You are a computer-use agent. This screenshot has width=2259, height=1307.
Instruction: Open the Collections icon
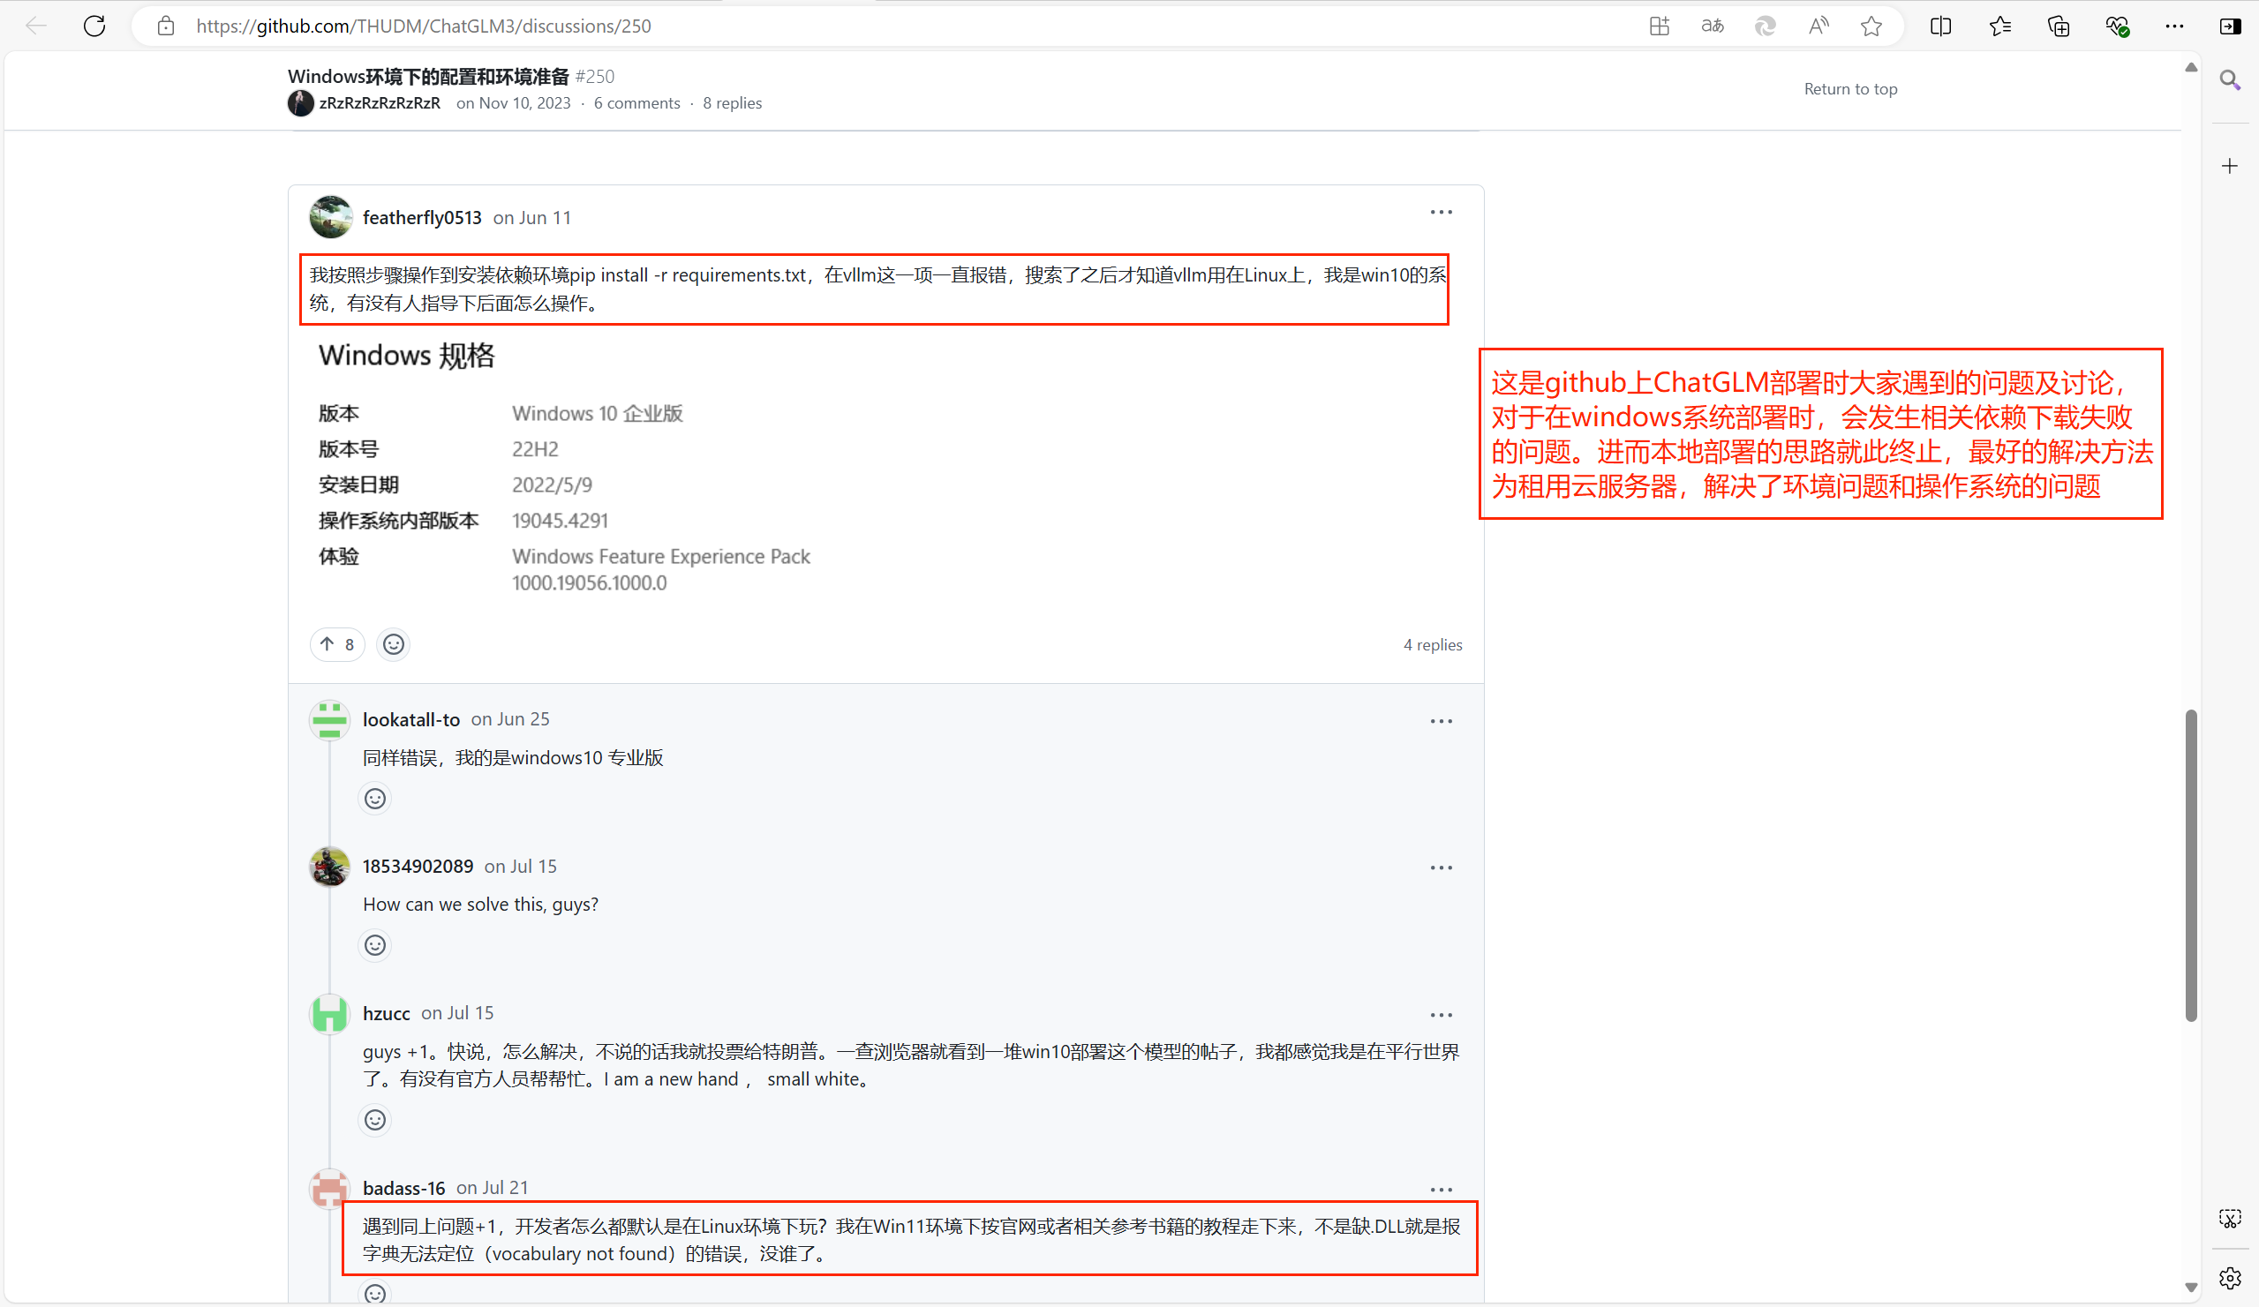click(x=2059, y=26)
